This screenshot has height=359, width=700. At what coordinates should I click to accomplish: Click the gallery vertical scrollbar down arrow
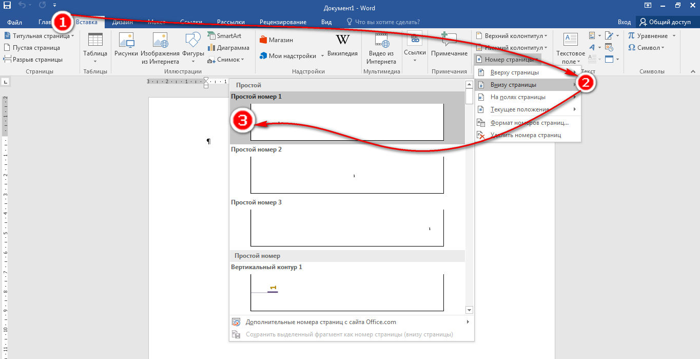[x=469, y=310]
